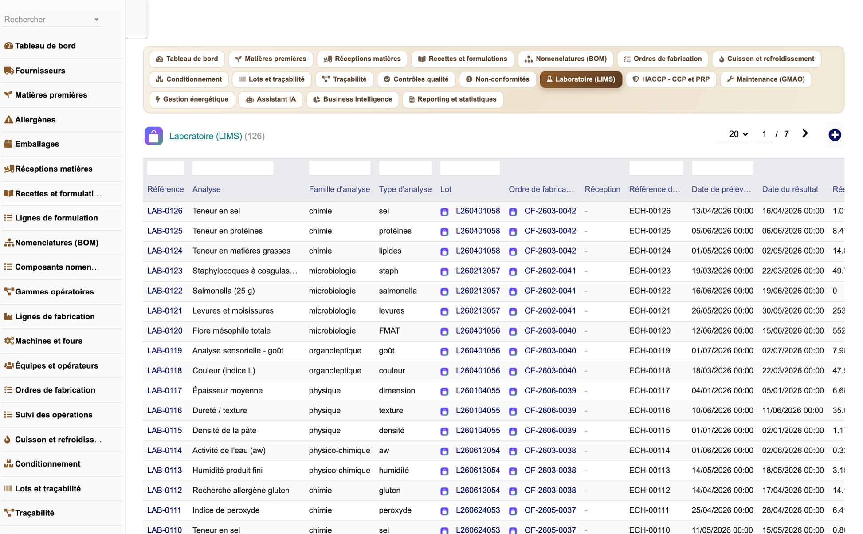Viewport: 863px width, 534px height.
Task: Click the Référence d'échantillon filter field
Action: click(656, 168)
